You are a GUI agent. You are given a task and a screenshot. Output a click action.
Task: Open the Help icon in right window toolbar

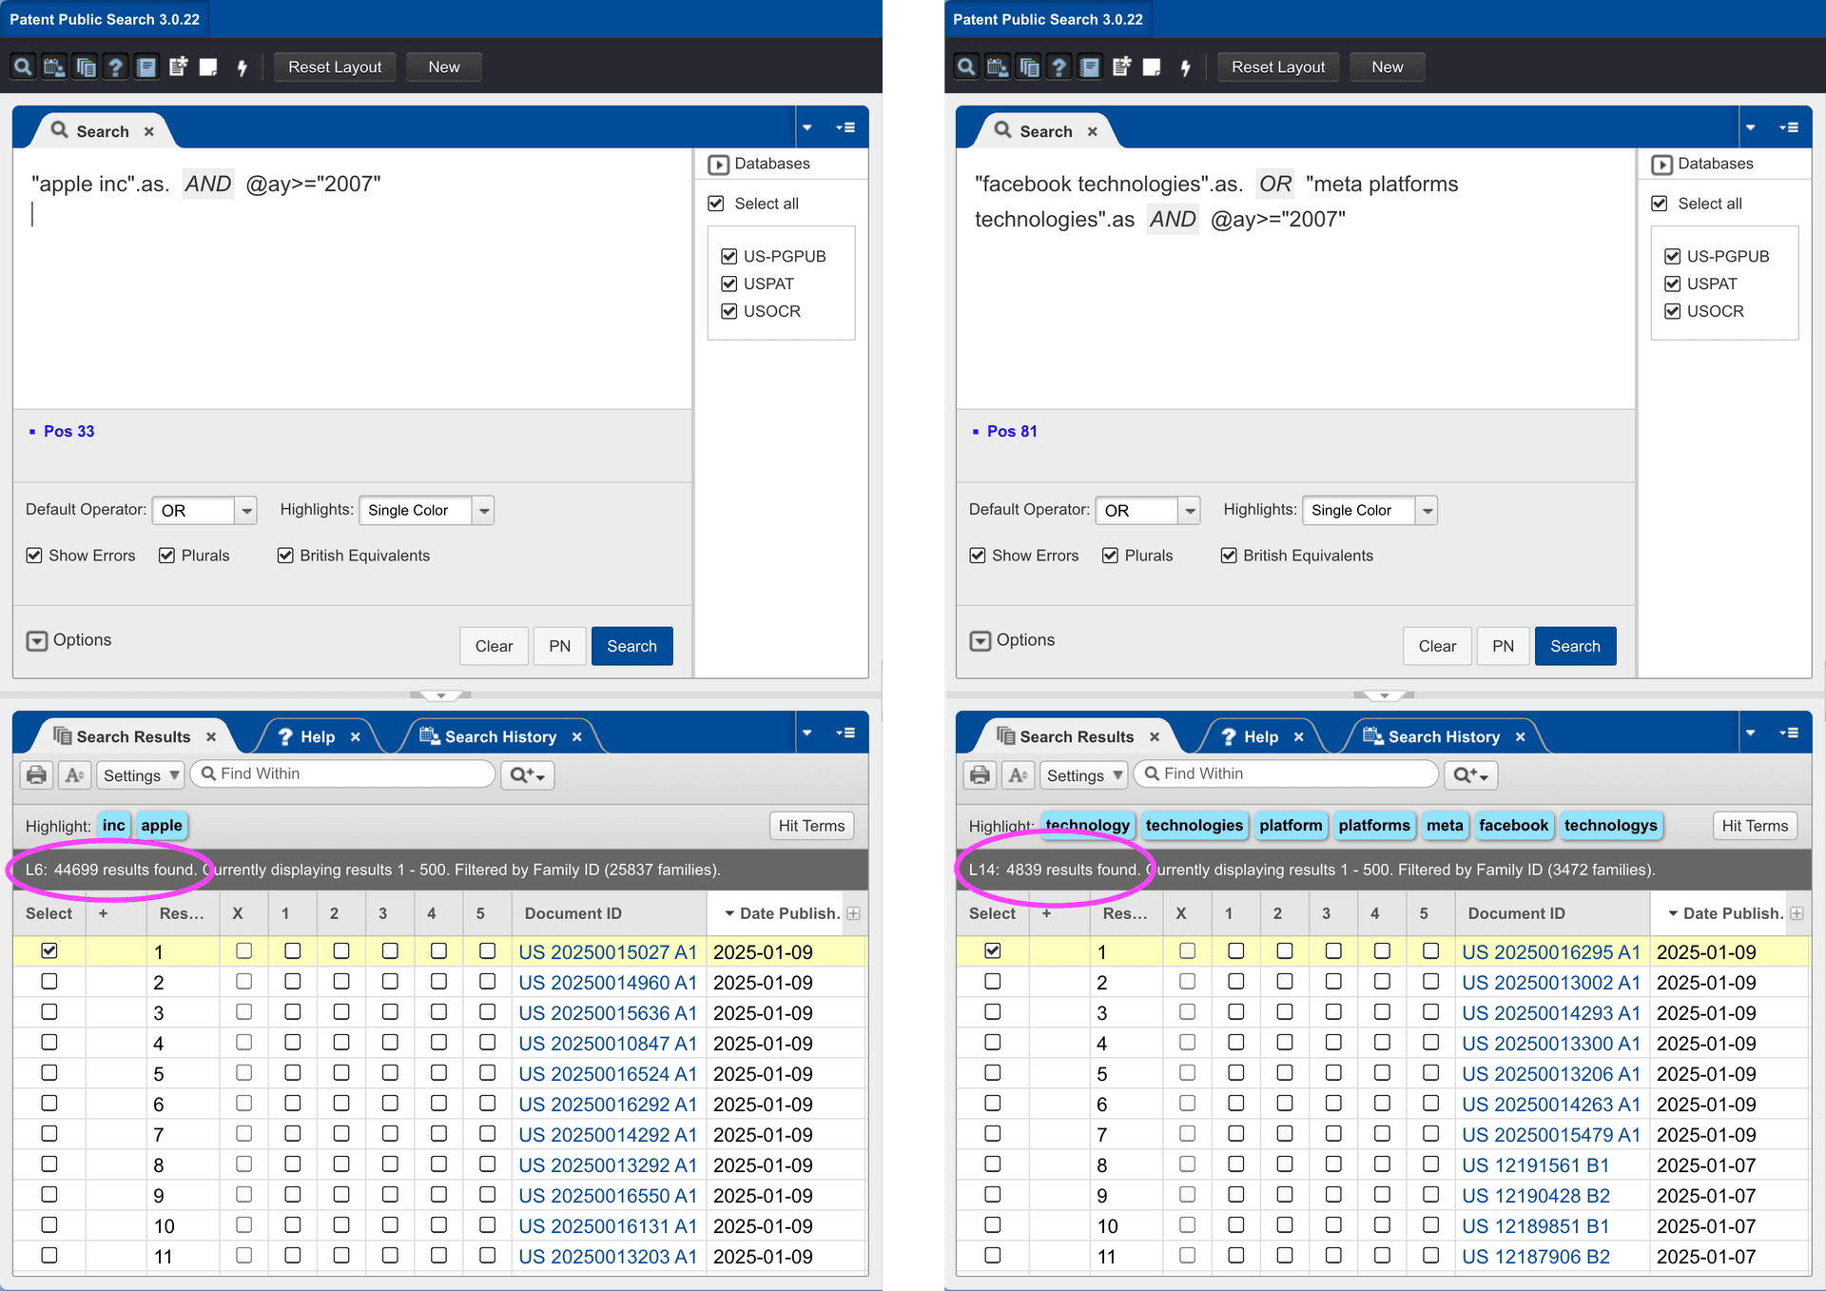pyautogui.click(x=1059, y=67)
